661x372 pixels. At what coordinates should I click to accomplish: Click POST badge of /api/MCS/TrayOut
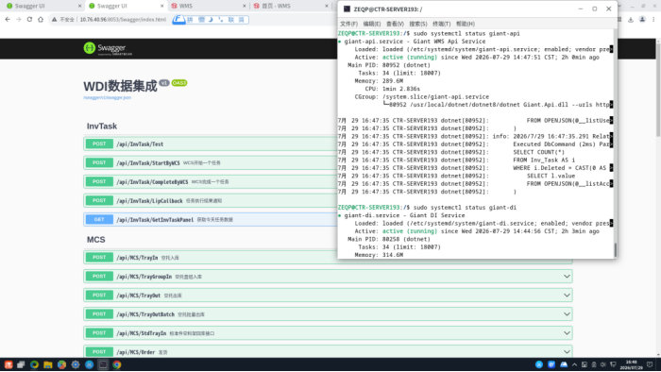pyautogui.click(x=99, y=296)
